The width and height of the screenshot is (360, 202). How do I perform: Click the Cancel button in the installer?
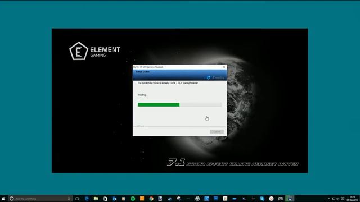217,132
